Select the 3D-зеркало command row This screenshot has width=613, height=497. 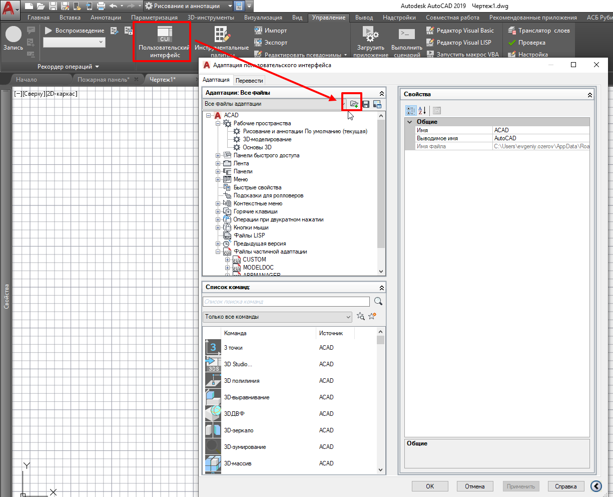[290, 430]
